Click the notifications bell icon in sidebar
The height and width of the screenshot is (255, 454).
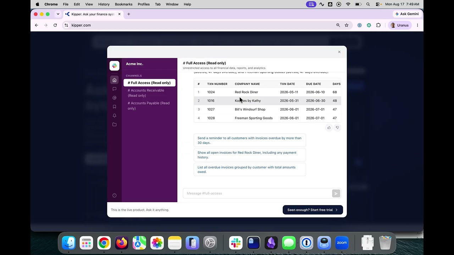coord(114,115)
